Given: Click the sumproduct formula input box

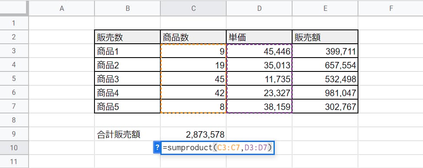Looking at the screenshot, I should pos(218,148).
